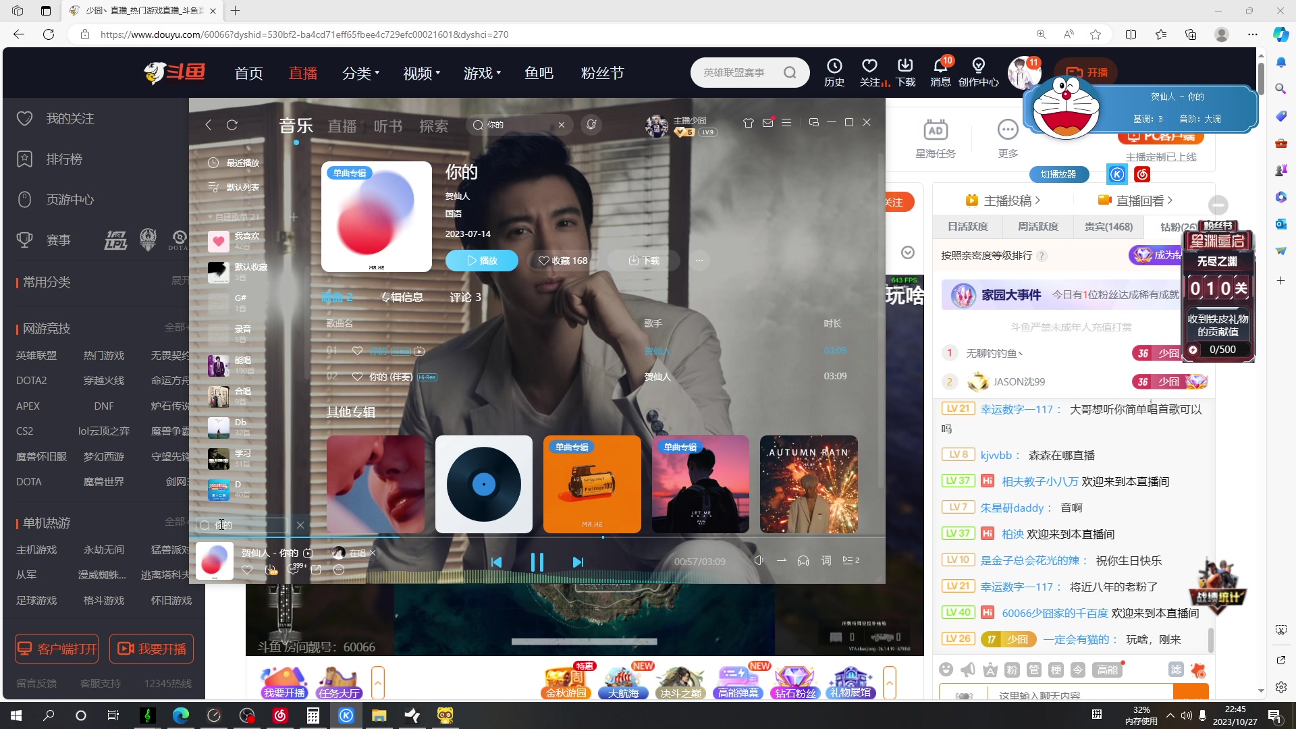Expand the 分类 dropdown in Douyu nav
This screenshot has height=729, width=1296.
pyautogui.click(x=360, y=73)
